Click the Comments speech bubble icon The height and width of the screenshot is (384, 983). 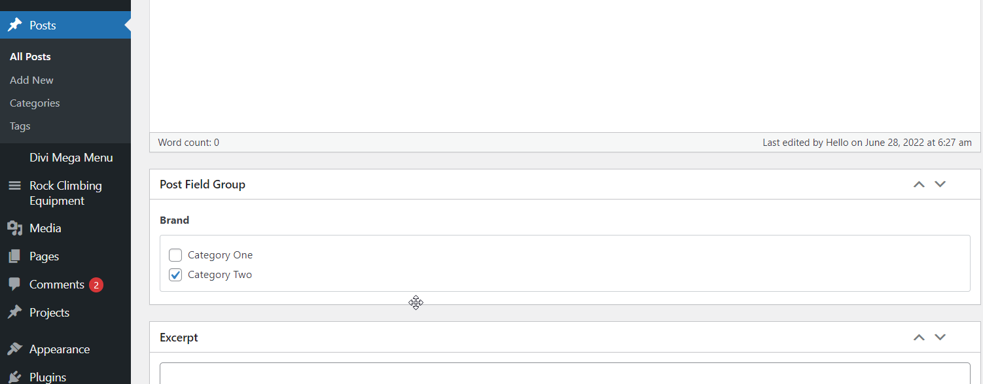tap(14, 285)
